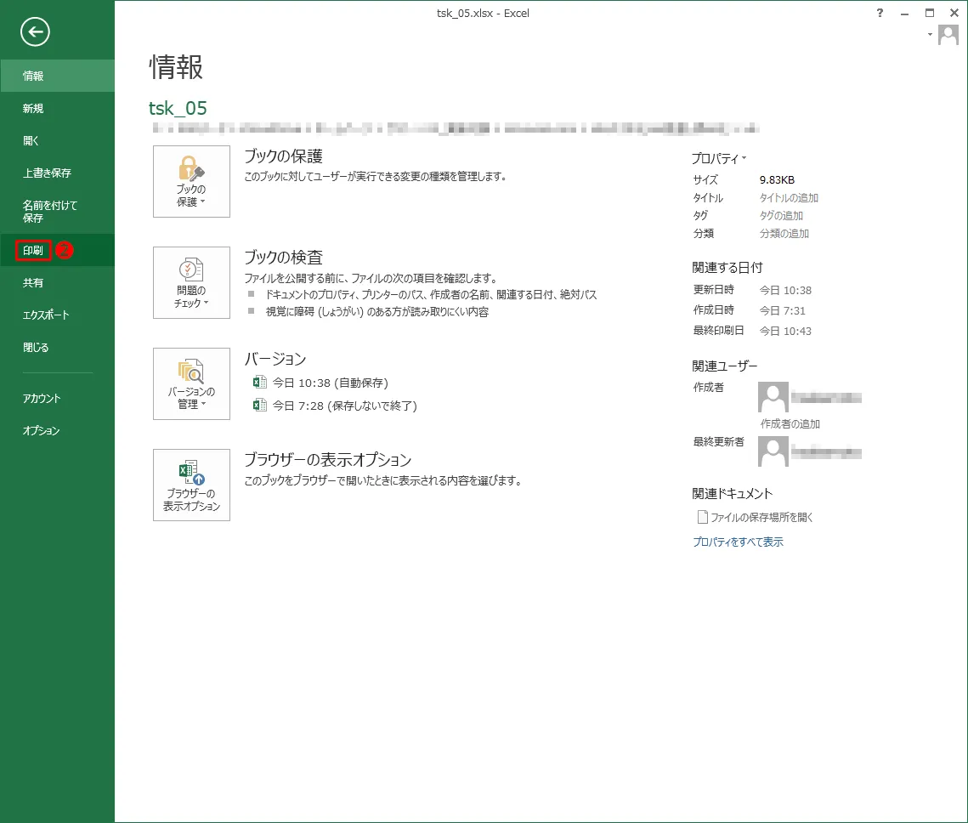Viewport: 968px width, 823px height.
Task: Choose 閉じる in the sidebar
Action: tap(57, 347)
